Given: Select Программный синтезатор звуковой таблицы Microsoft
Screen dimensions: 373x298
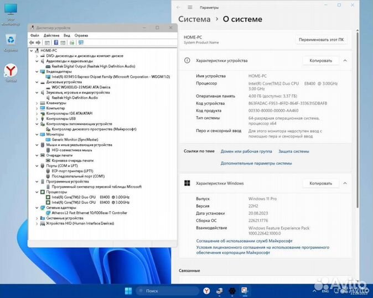Looking at the screenshot, I should pos(97,187).
